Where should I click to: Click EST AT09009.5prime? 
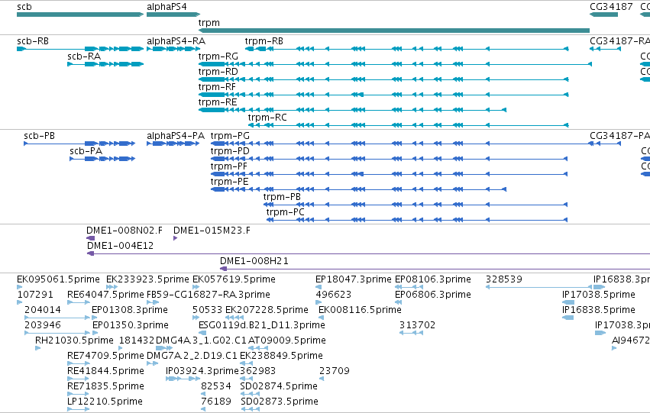point(287,340)
